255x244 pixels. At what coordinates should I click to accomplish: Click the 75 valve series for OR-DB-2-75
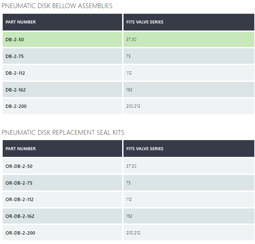pos(129,183)
